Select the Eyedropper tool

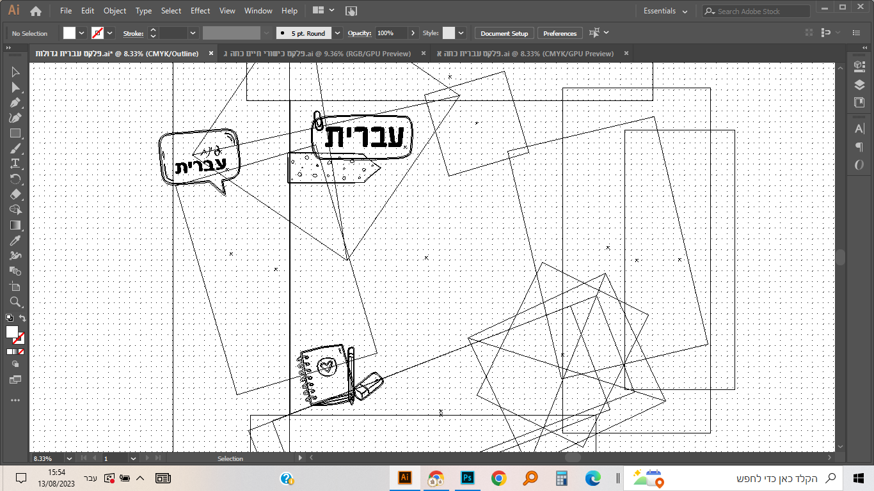(x=15, y=240)
